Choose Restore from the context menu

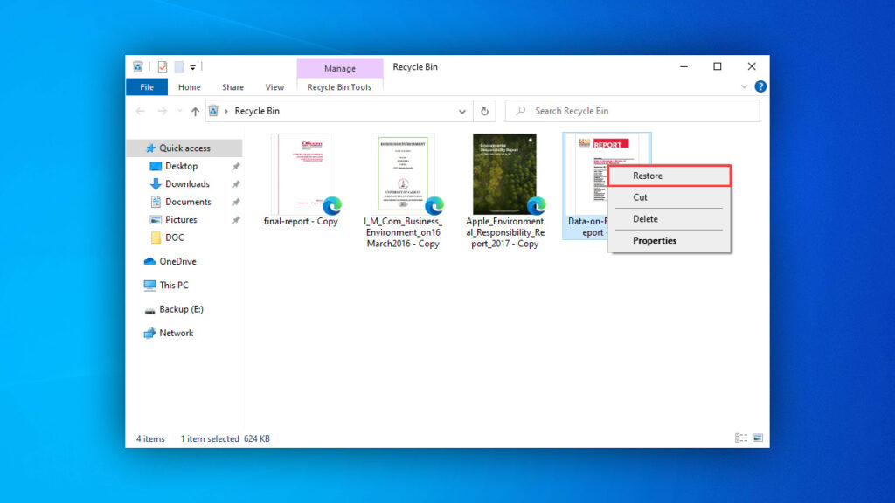click(648, 176)
